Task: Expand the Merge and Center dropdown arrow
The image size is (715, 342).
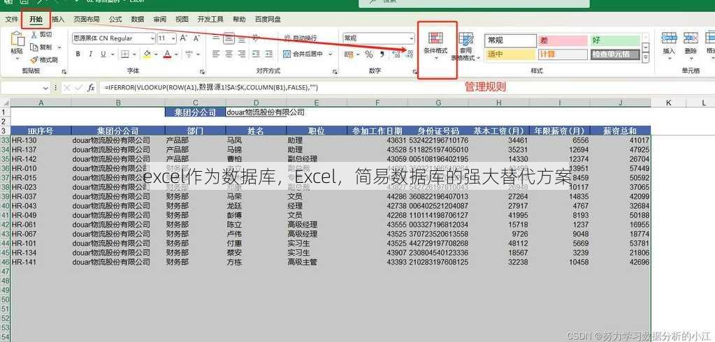Action: pyautogui.click(x=331, y=54)
